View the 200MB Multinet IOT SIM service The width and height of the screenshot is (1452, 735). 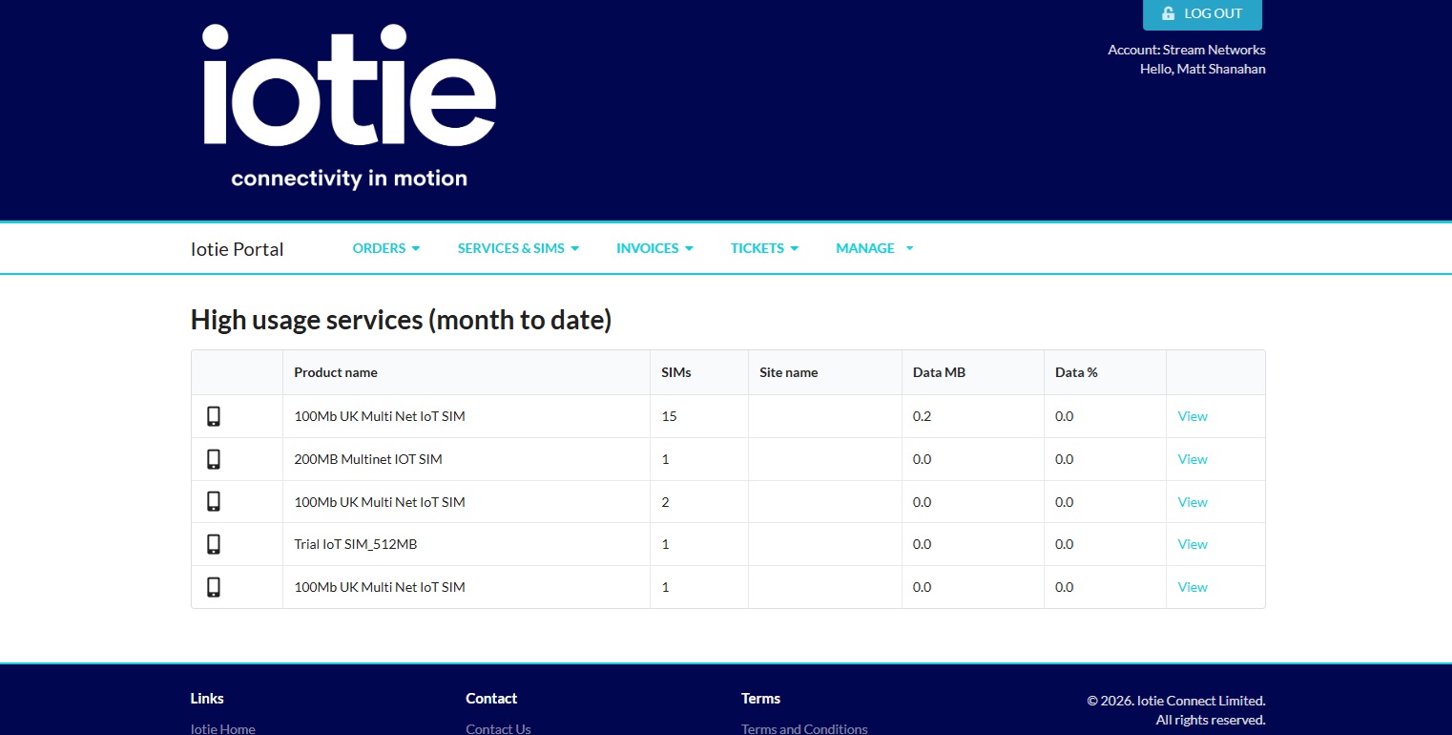pyautogui.click(x=1193, y=459)
